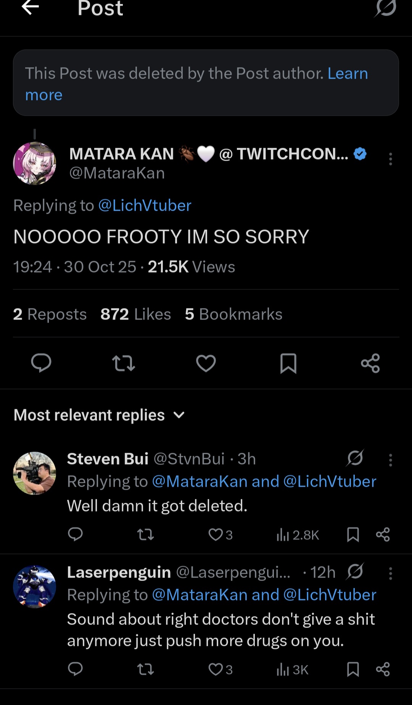Open Grok icon in top bar

[385, 8]
